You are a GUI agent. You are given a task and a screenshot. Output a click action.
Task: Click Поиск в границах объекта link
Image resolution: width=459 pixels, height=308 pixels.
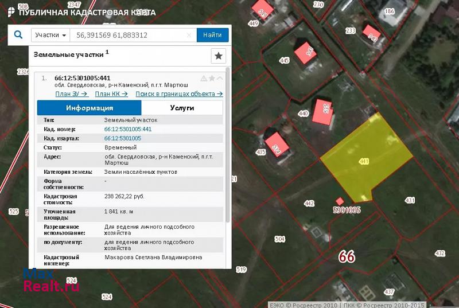(179, 93)
